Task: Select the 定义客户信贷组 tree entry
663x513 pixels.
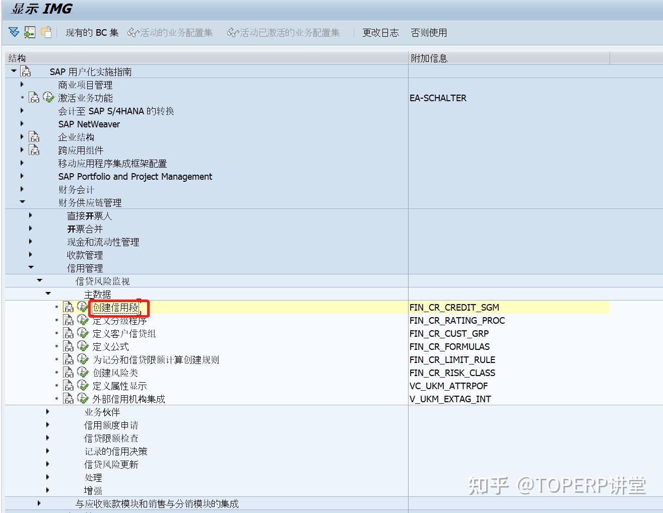Action: pyautogui.click(x=124, y=333)
